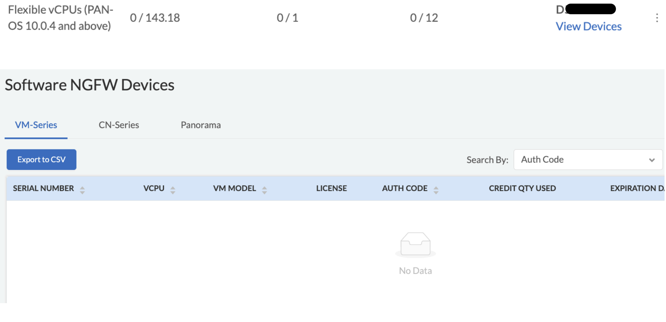Screen dimensions: 666x322
Task: Open the Search By Auth Code dropdown
Action: point(588,160)
